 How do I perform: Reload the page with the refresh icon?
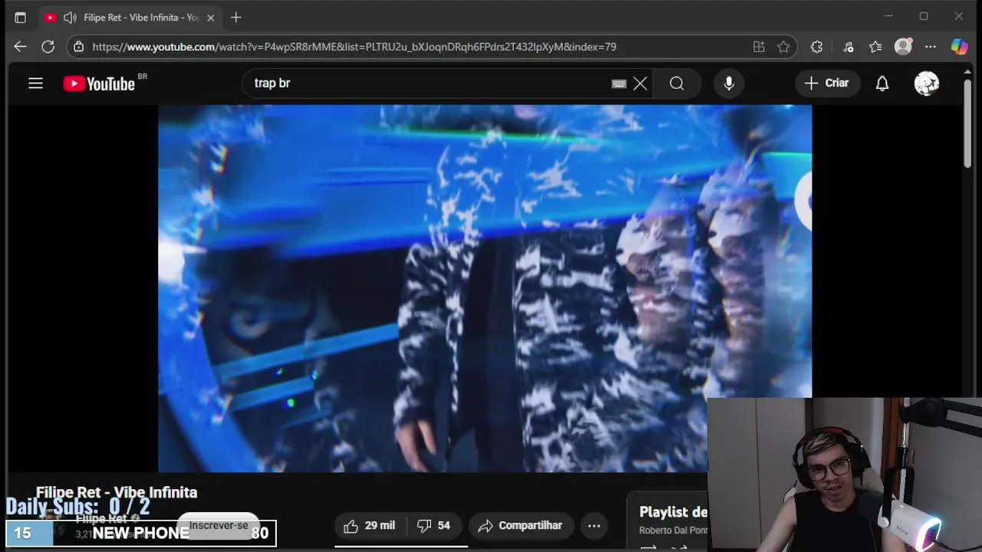pyautogui.click(x=48, y=47)
